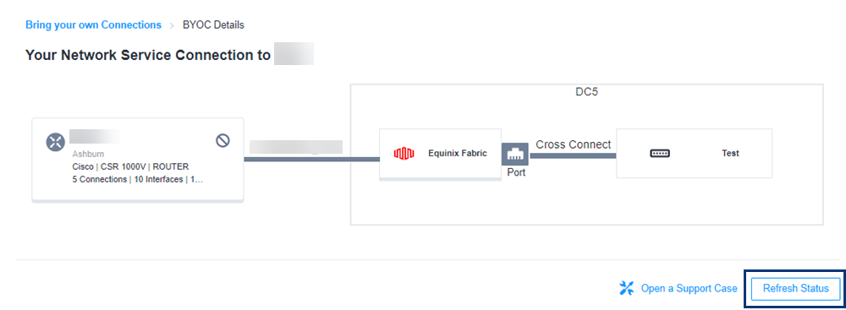Viewport: 846px width, 310px height.
Task: Open a Support Case link
Action: click(689, 288)
